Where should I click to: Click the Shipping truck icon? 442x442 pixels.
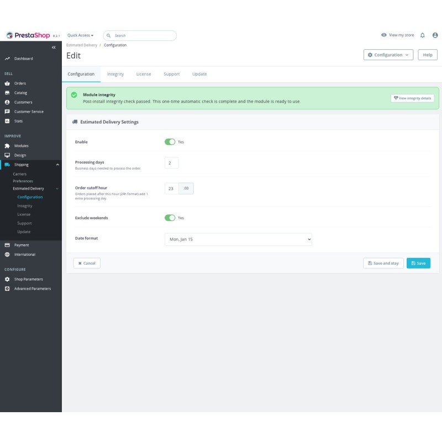click(7, 165)
